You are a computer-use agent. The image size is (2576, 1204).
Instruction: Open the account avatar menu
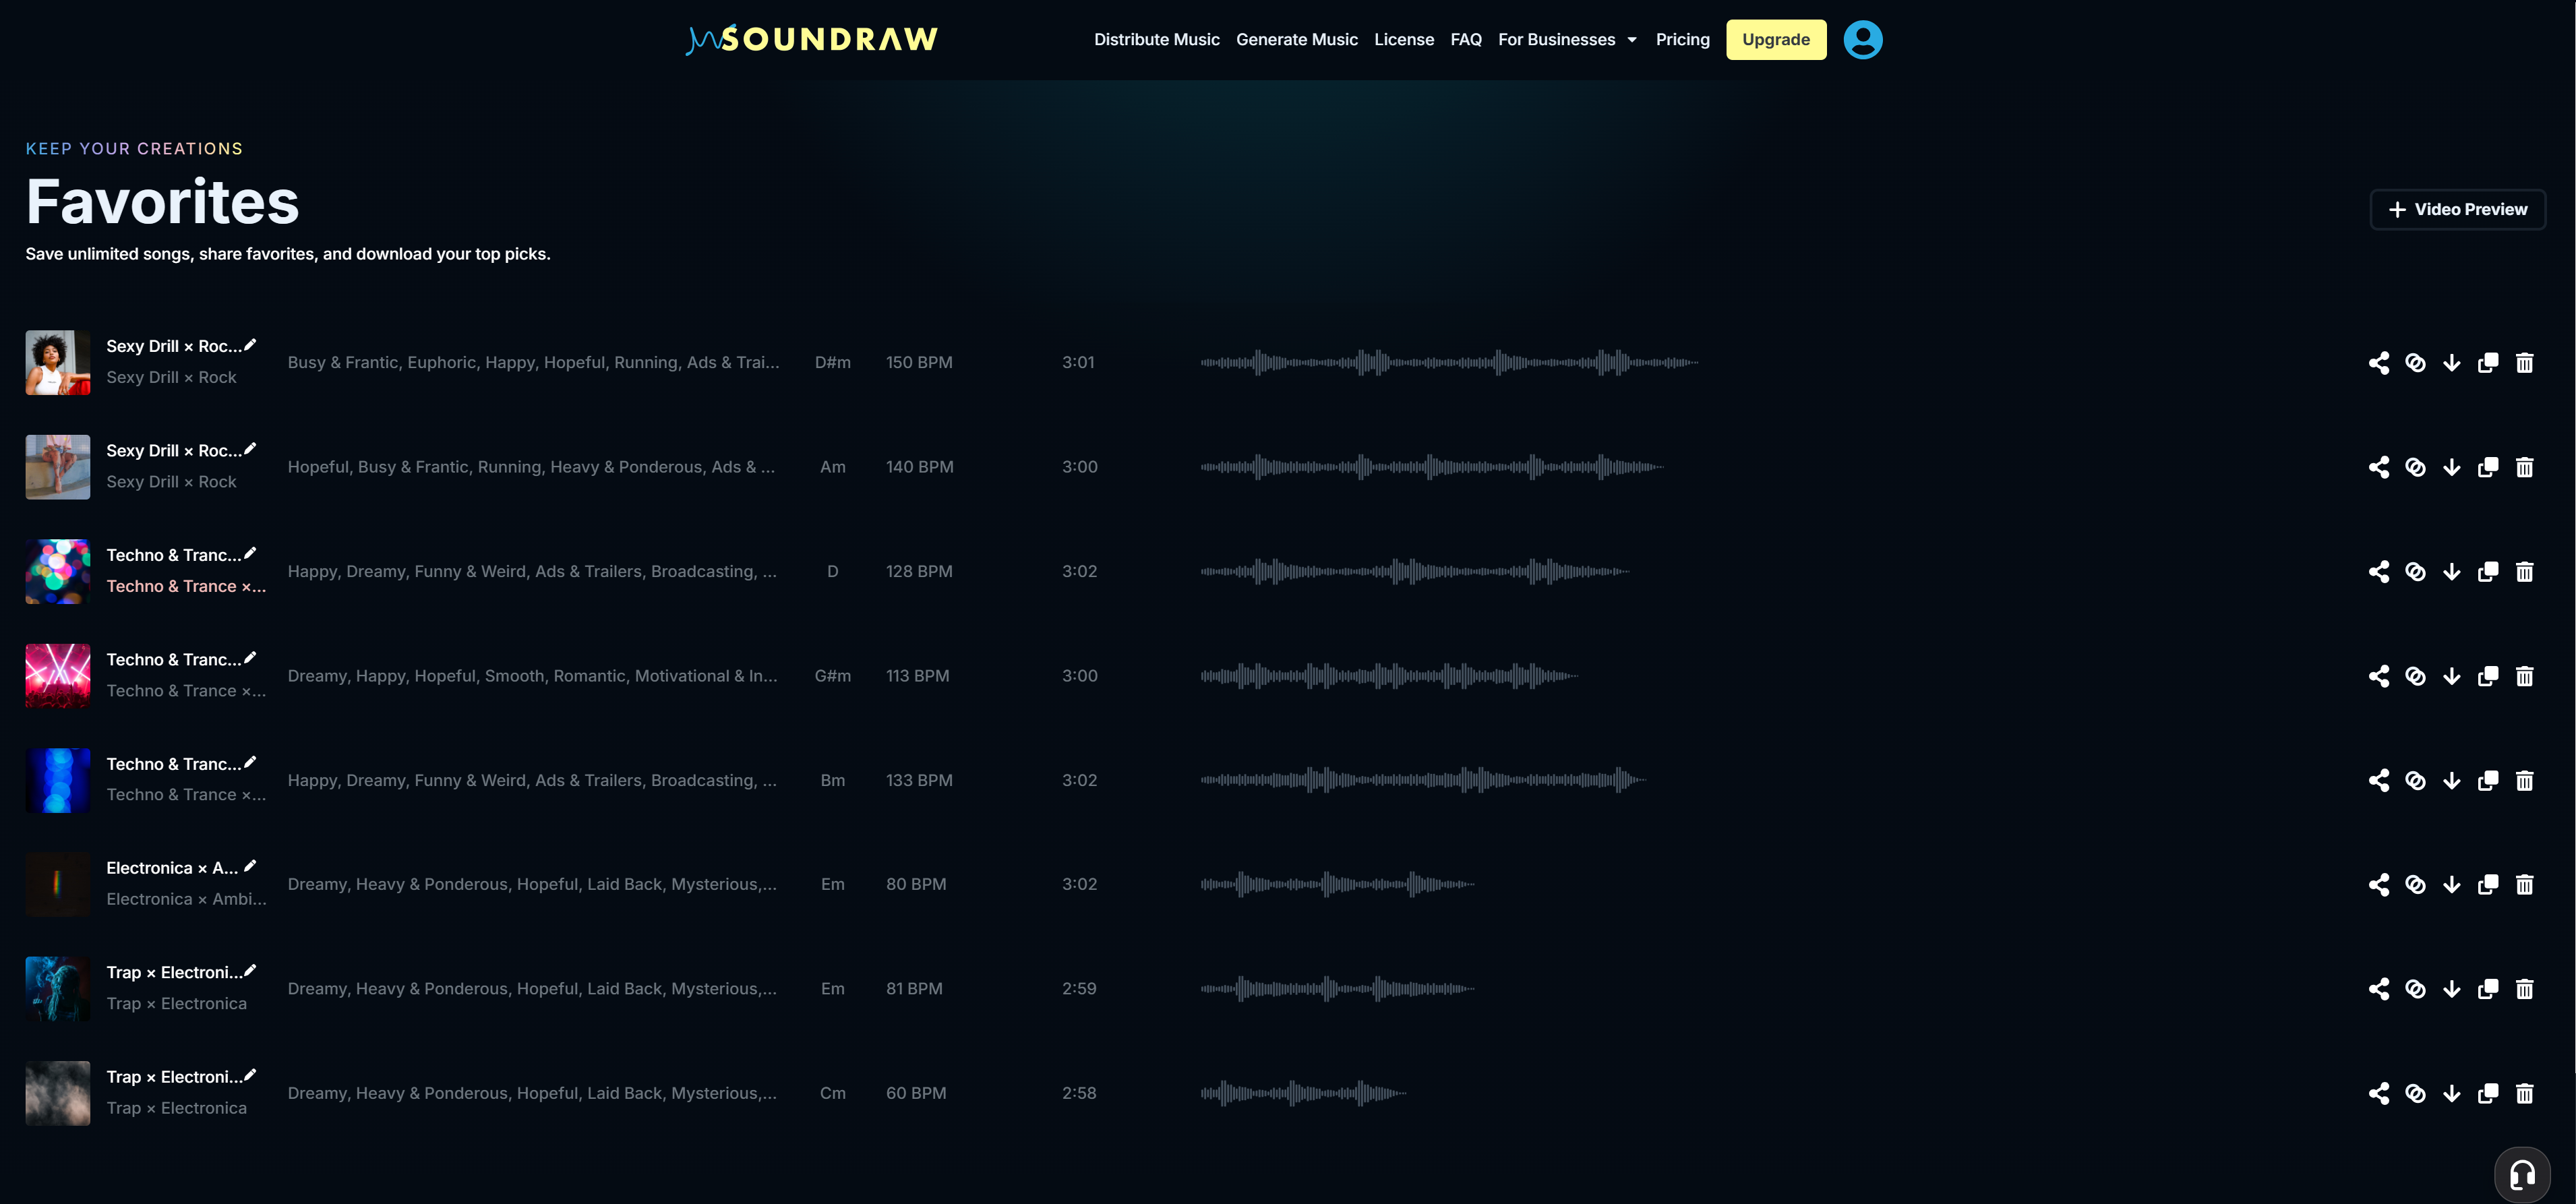tap(1863, 39)
